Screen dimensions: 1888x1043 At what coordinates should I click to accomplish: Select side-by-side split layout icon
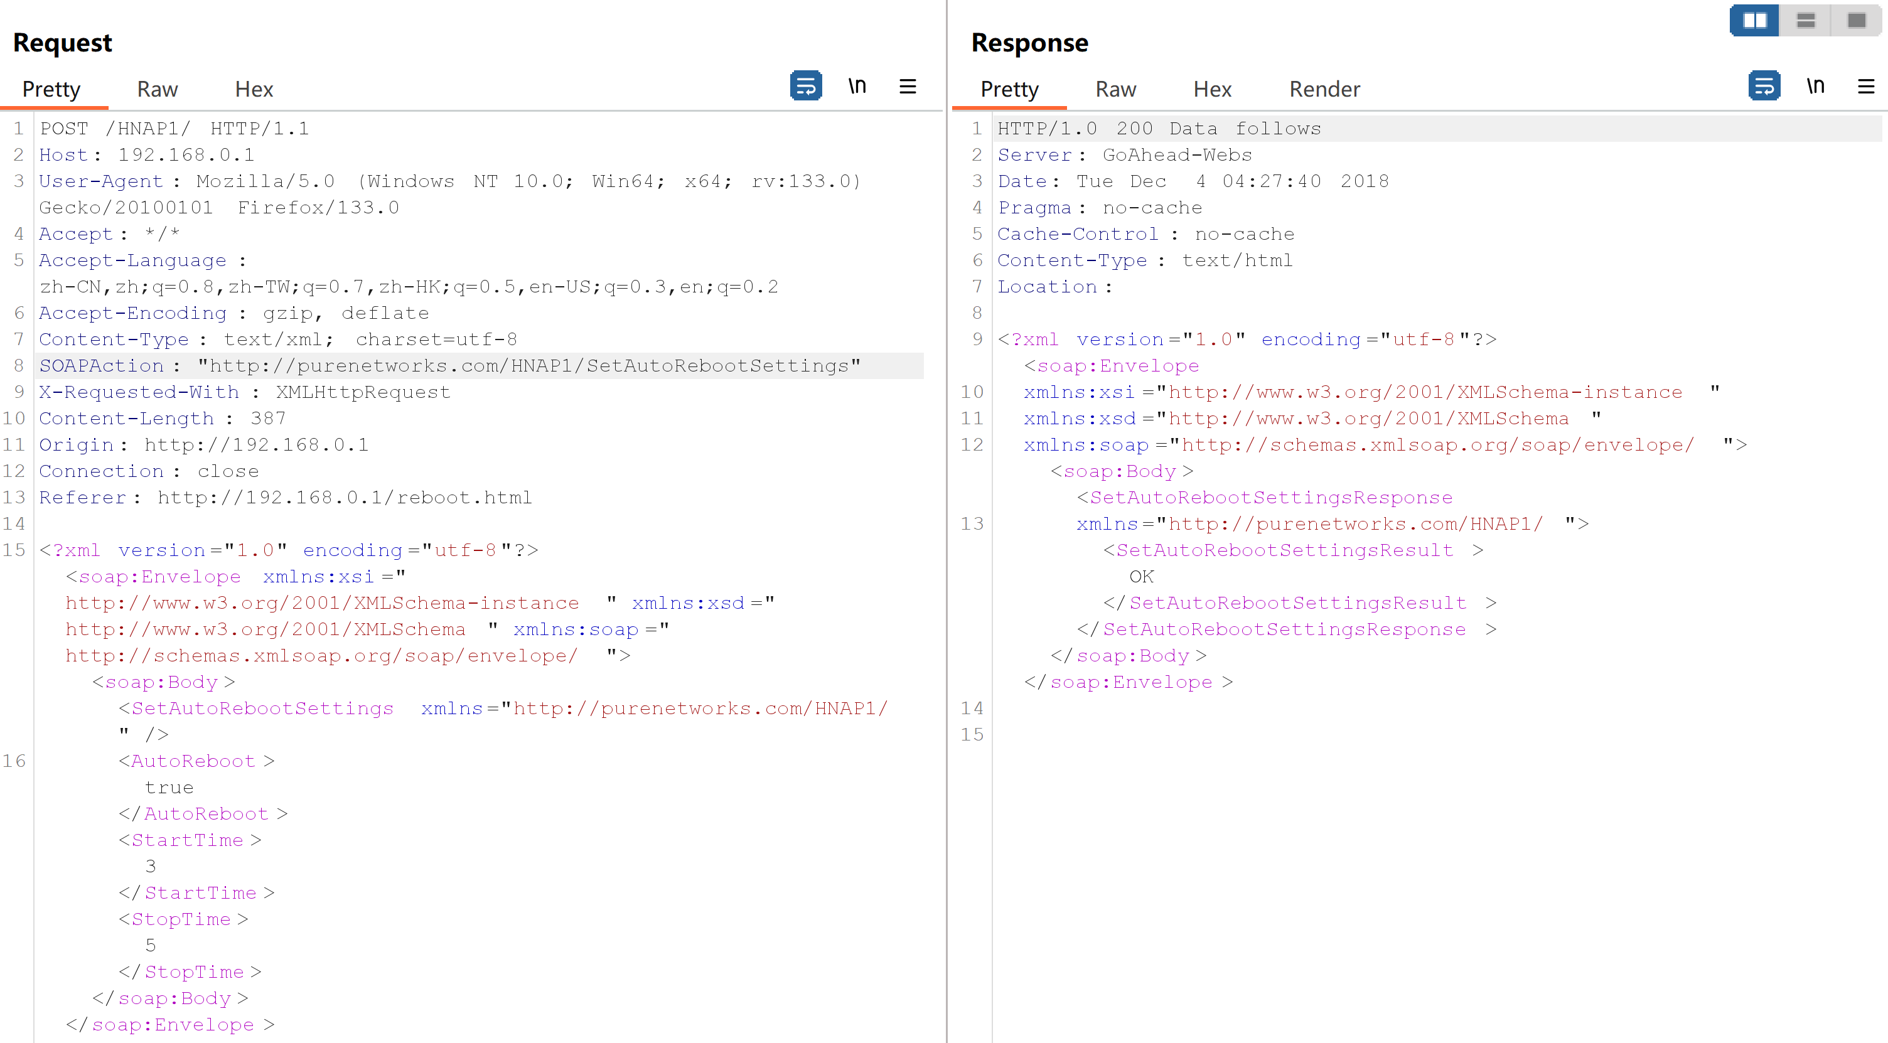[x=1754, y=21]
